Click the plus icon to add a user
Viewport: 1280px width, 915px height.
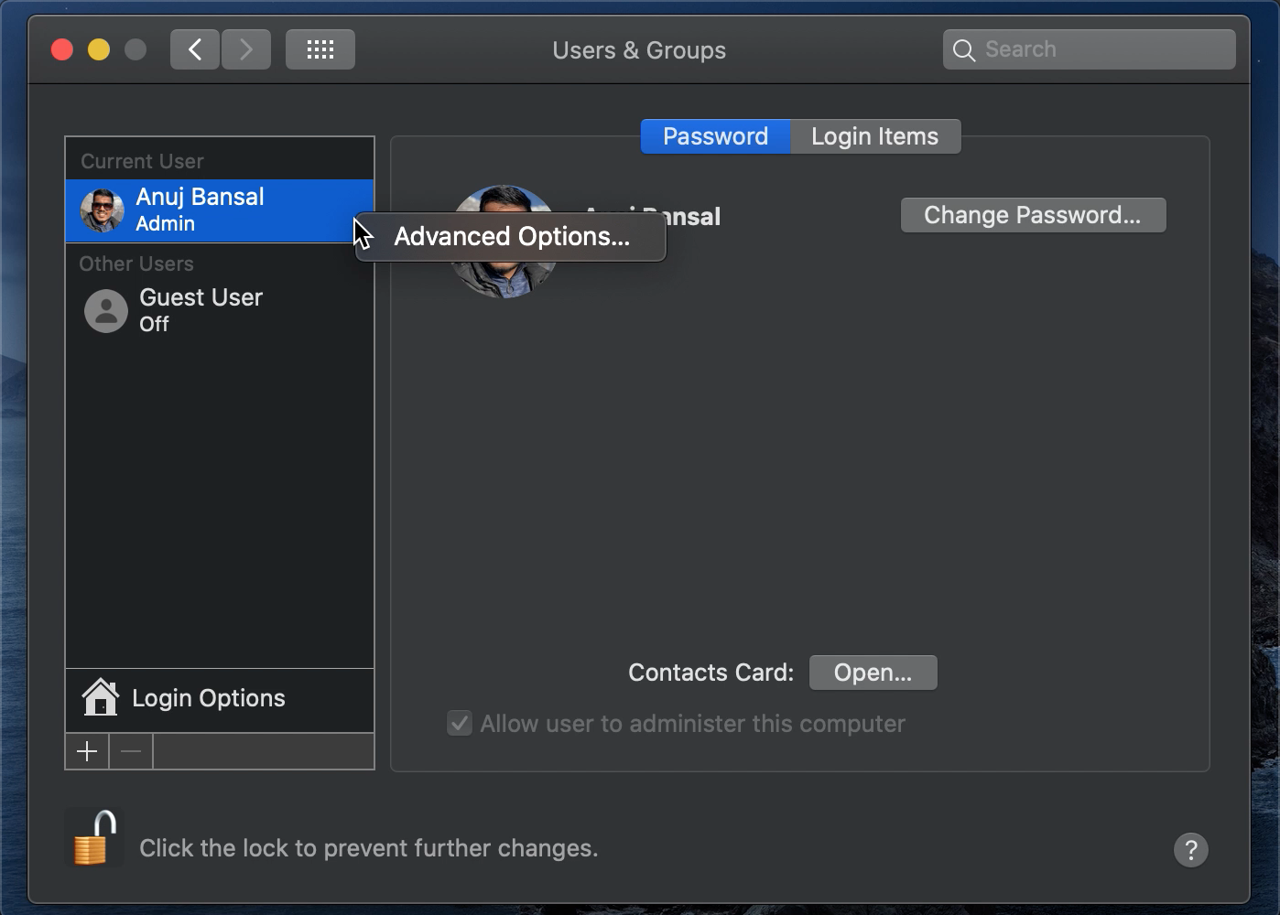tap(86, 750)
